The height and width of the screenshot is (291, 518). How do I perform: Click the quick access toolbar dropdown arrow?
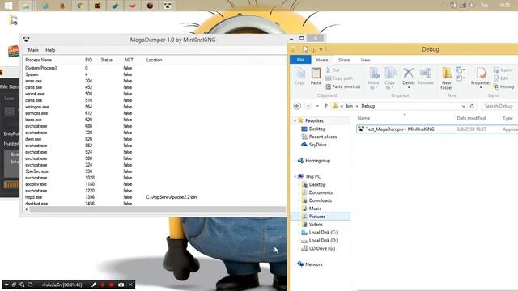321,49
